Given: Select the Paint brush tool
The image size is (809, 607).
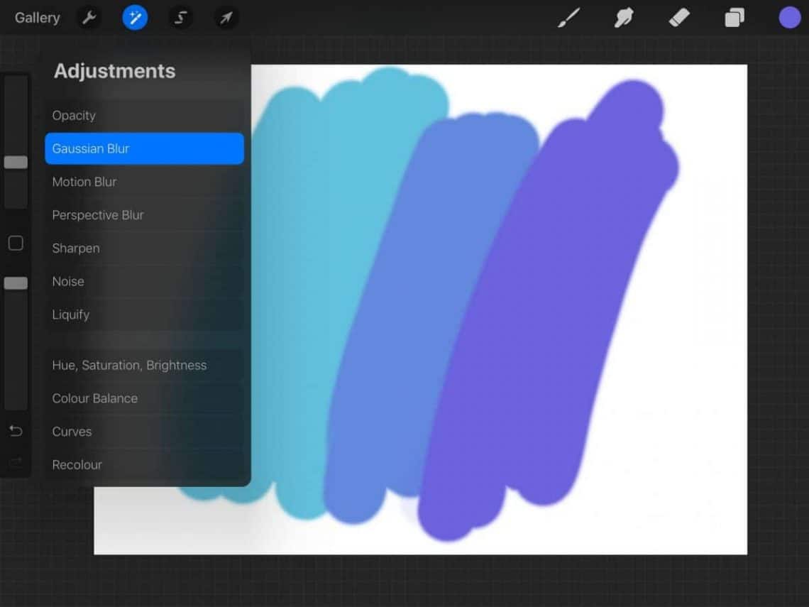Looking at the screenshot, I should 568,18.
